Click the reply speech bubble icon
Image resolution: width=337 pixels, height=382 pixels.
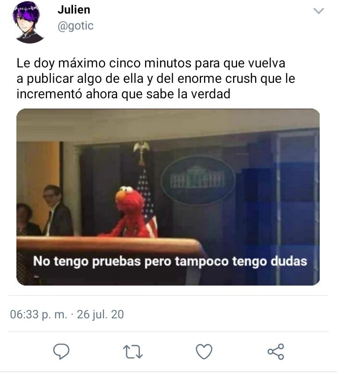pos(61,351)
